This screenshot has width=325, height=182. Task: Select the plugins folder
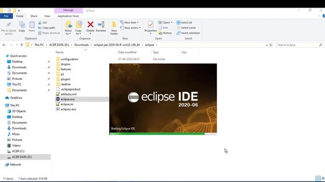pyautogui.click(x=66, y=79)
